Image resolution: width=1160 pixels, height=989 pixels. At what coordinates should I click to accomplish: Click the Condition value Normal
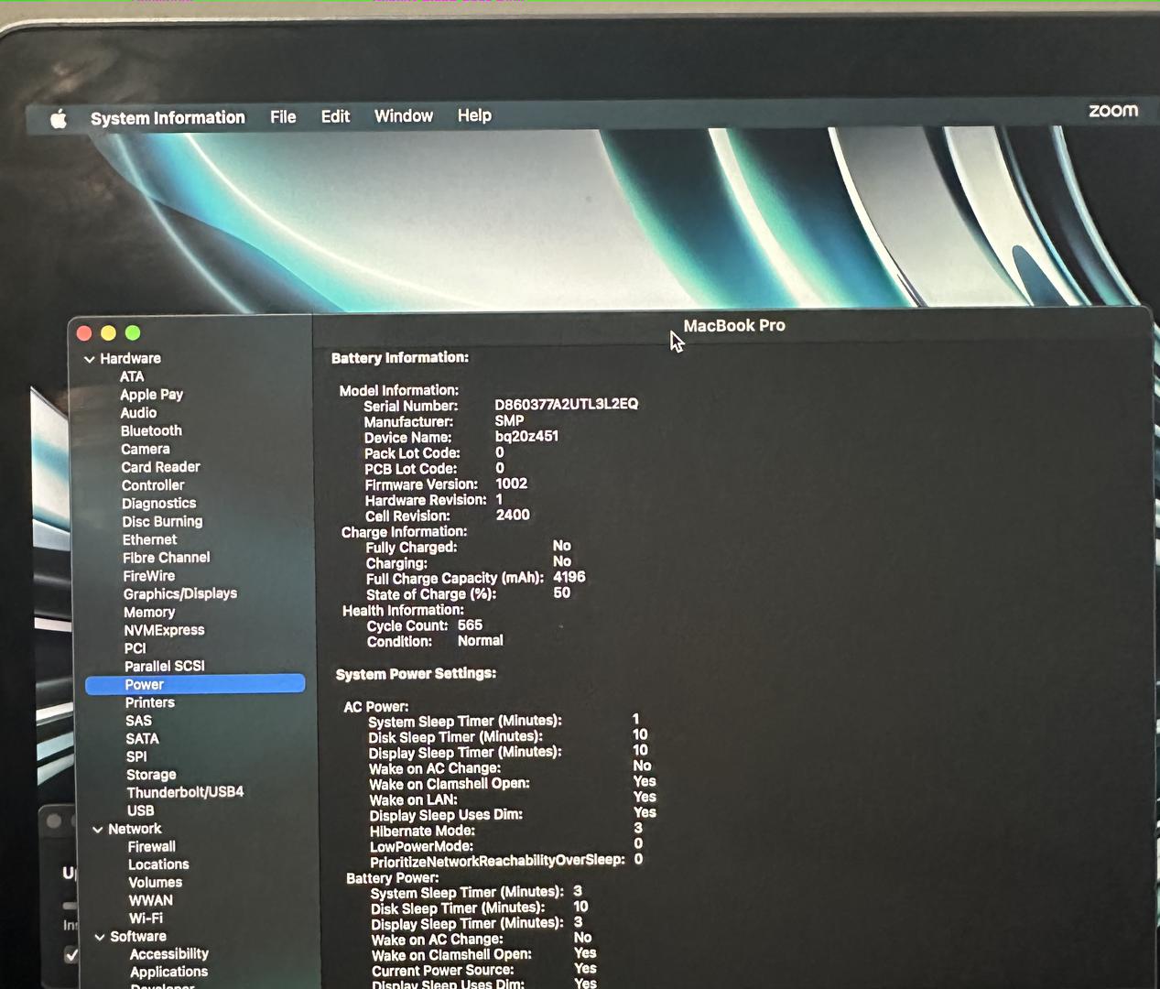point(481,641)
